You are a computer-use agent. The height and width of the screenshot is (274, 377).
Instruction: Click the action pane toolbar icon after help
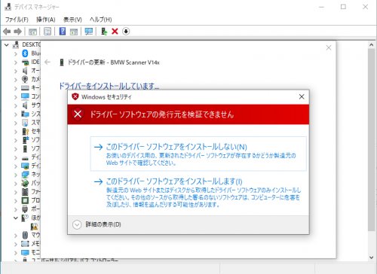[x=74, y=32]
